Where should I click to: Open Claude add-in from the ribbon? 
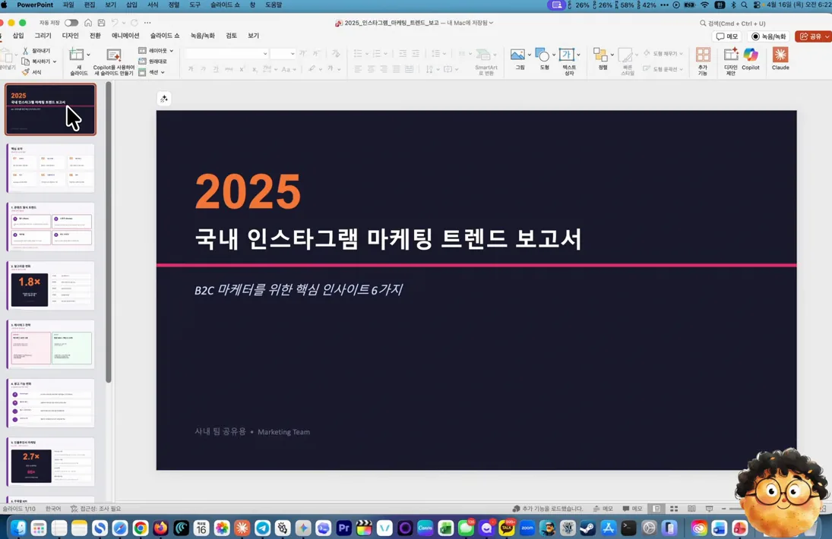[x=780, y=58]
